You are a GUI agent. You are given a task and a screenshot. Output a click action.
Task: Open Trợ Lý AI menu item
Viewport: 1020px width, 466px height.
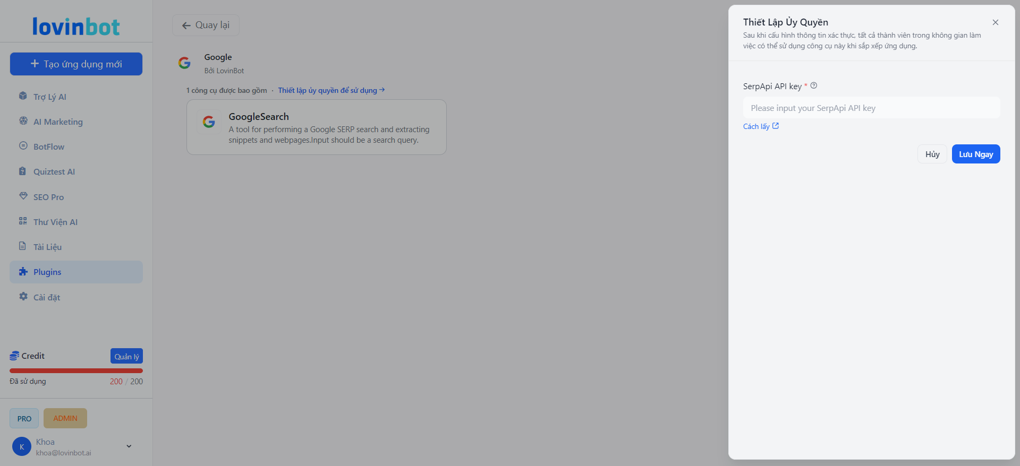(x=50, y=97)
